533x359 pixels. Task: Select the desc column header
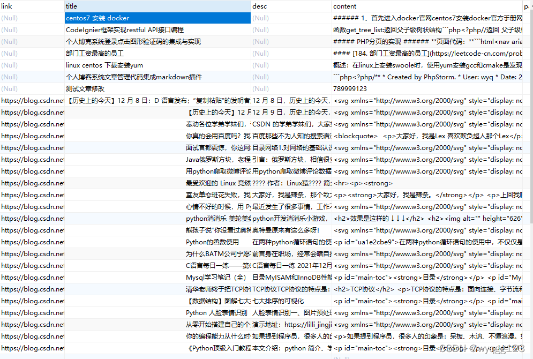(x=291, y=6)
